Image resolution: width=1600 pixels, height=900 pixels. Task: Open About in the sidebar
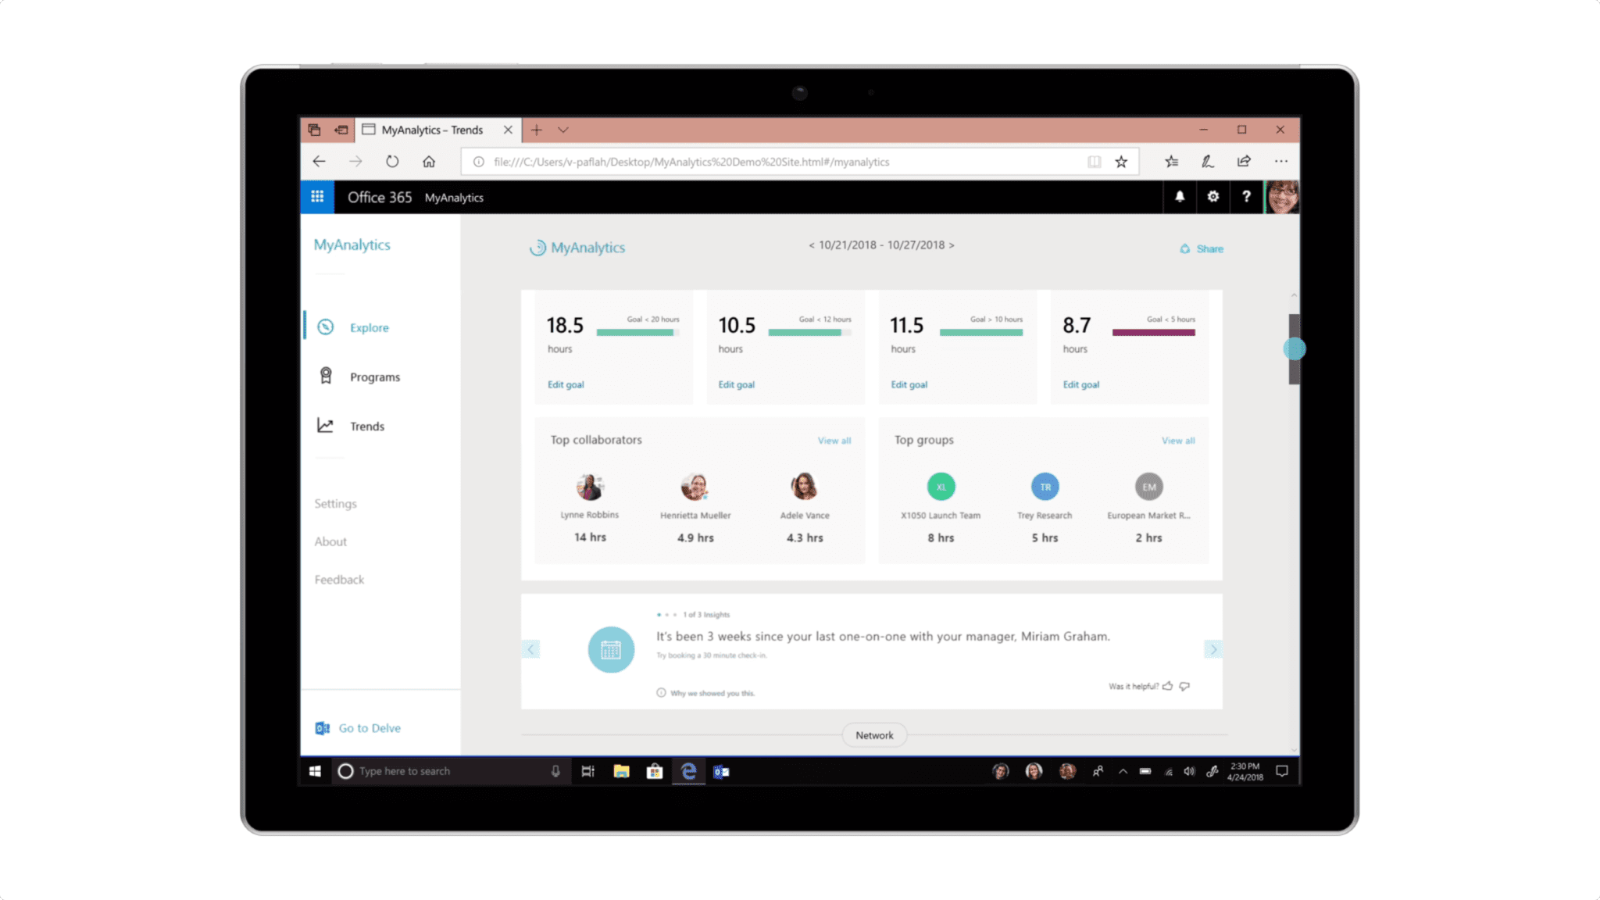(330, 541)
